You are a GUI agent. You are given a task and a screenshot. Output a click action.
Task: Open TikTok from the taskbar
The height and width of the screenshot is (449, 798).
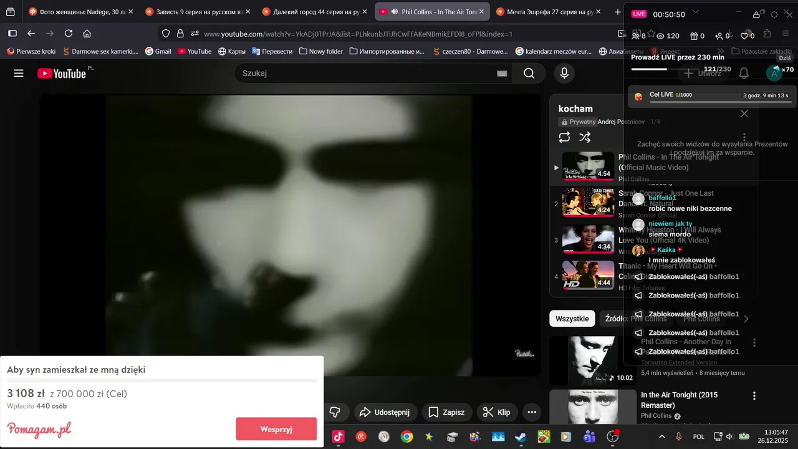[x=338, y=437]
